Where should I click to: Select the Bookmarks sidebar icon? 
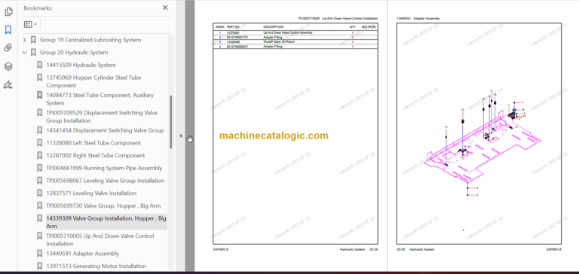click(8, 29)
